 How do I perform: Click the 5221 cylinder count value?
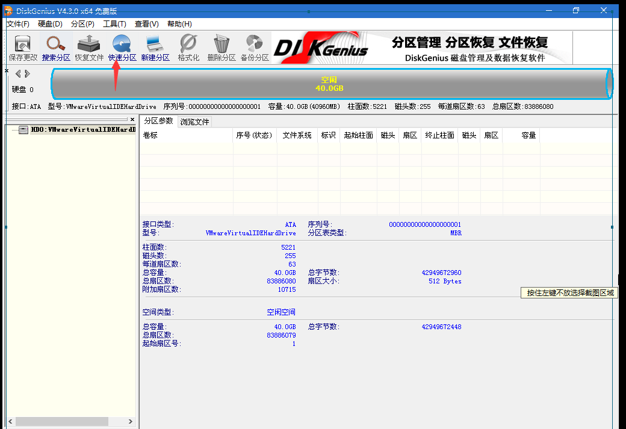coord(288,247)
